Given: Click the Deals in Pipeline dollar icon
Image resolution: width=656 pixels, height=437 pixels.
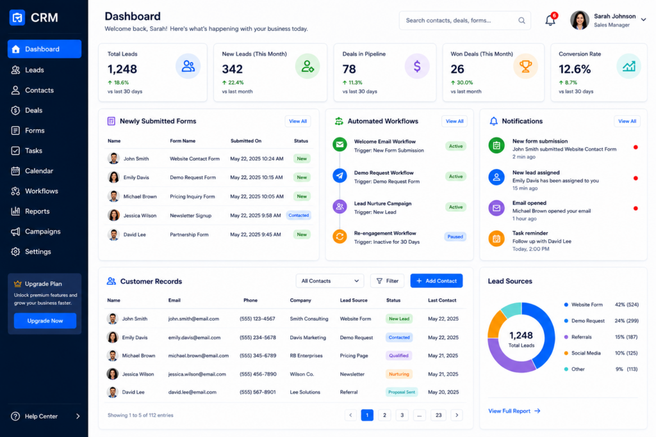Looking at the screenshot, I should [416, 66].
